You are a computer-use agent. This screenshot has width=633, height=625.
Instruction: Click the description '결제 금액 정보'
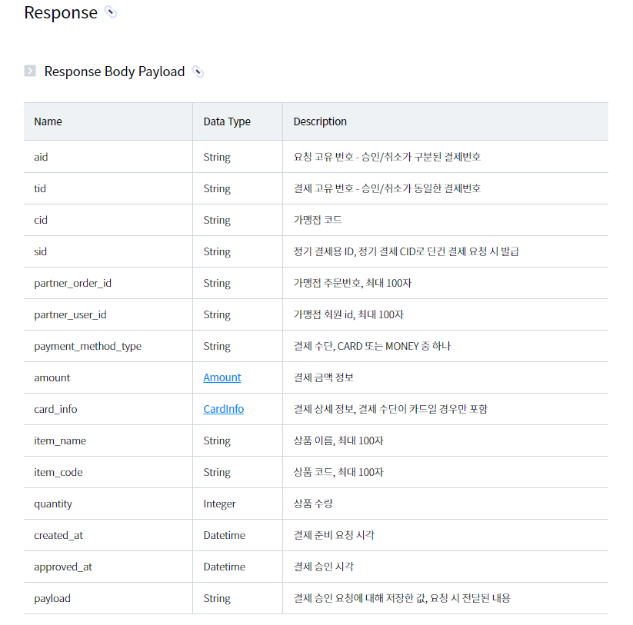coord(323,377)
